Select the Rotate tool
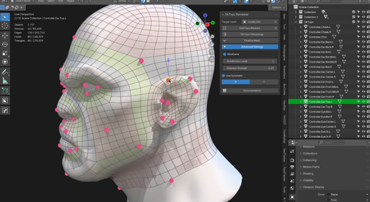Viewport: 370px width, 202px height. coord(5,45)
